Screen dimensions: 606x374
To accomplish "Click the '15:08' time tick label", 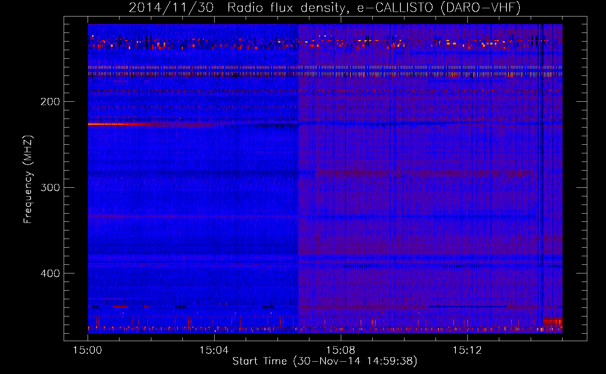I will (x=340, y=350).
